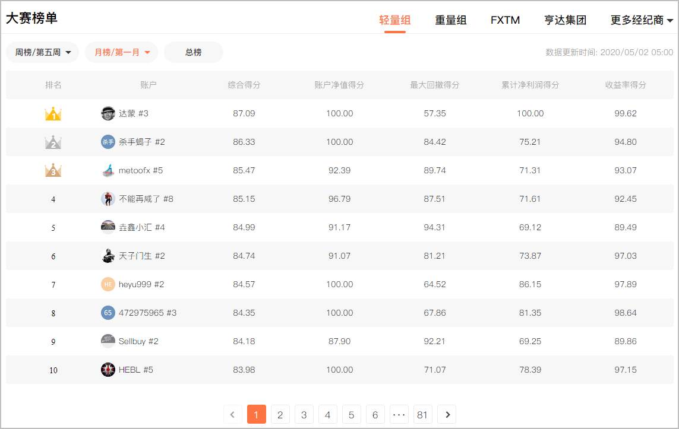
Task: Go to previous page arrow
Action: click(x=232, y=415)
